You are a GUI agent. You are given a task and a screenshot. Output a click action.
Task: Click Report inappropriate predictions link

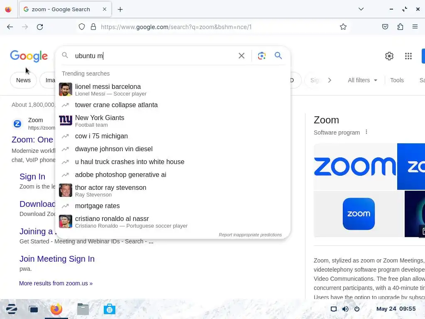pyautogui.click(x=250, y=235)
